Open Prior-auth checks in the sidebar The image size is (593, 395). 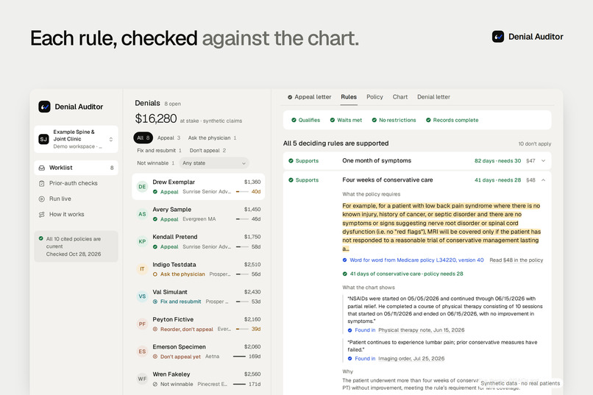(76, 183)
